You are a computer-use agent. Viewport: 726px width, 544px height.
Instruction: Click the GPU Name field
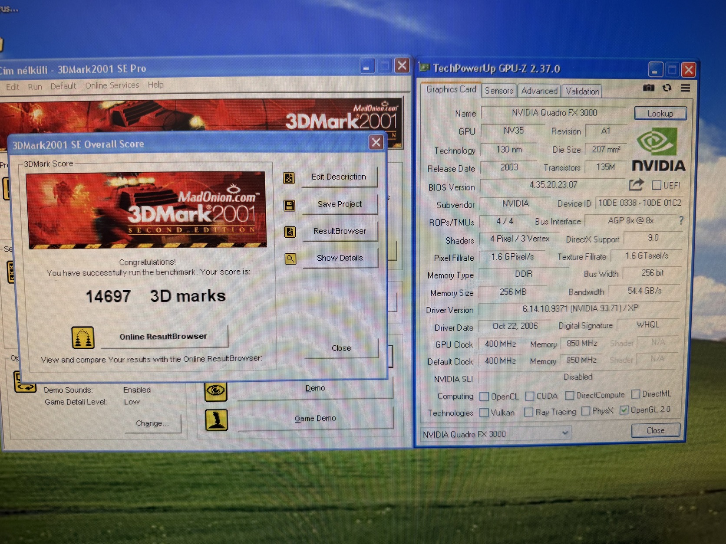(x=554, y=113)
